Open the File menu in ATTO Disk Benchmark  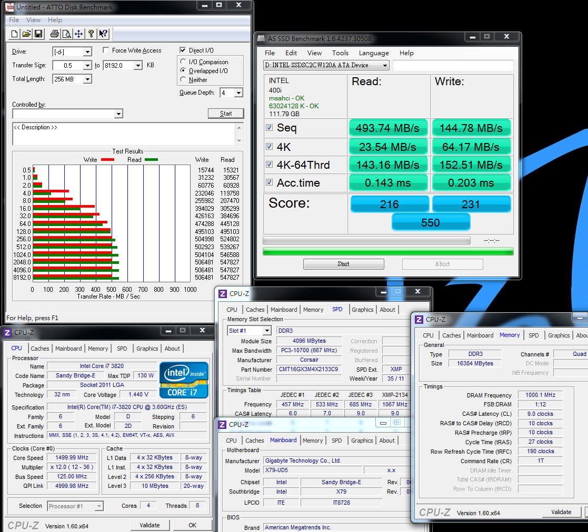coord(14,20)
